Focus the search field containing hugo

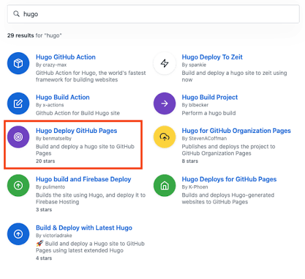[x=153, y=14]
